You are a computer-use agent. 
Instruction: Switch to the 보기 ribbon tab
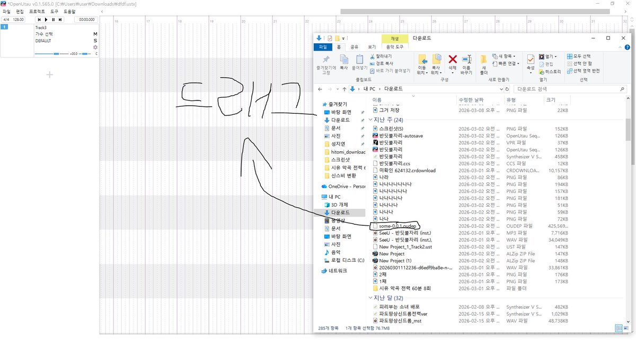[372, 47]
